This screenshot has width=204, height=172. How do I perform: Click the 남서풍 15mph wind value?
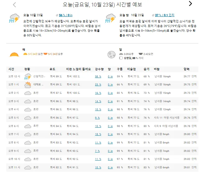[x=162, y=93]
